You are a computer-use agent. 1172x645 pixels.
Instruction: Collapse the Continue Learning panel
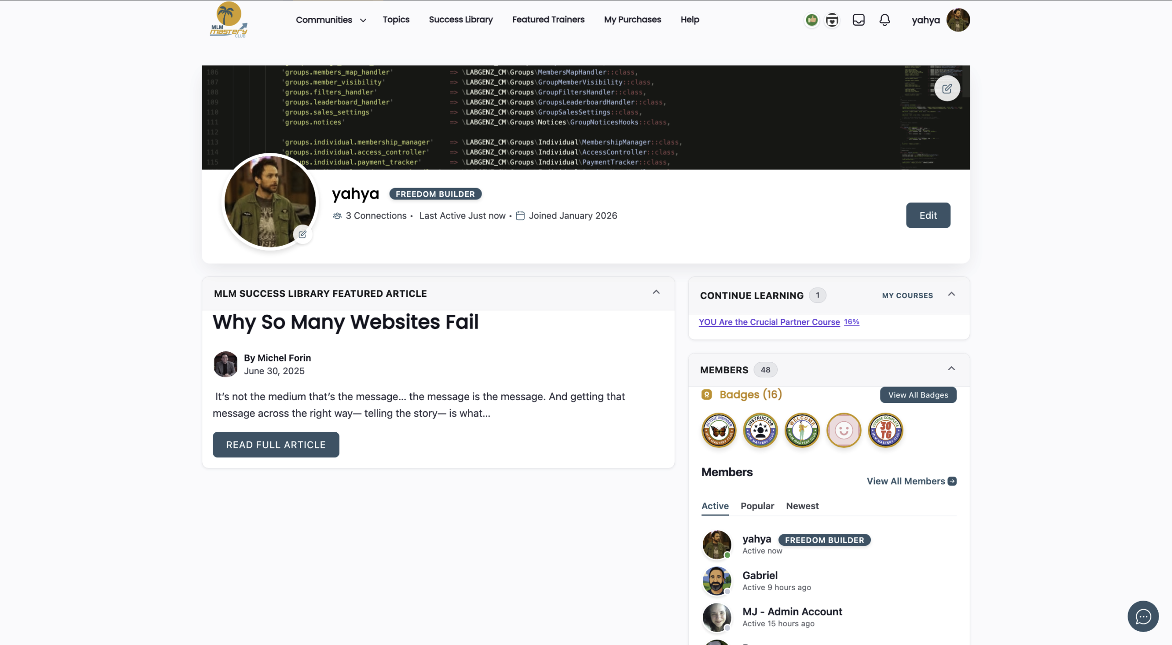point(951,294)
